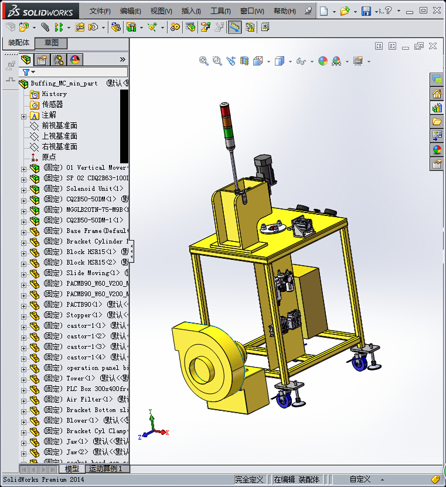
Task: Open the Insert Components dropdown arrow
Action: tap(34, 28)
